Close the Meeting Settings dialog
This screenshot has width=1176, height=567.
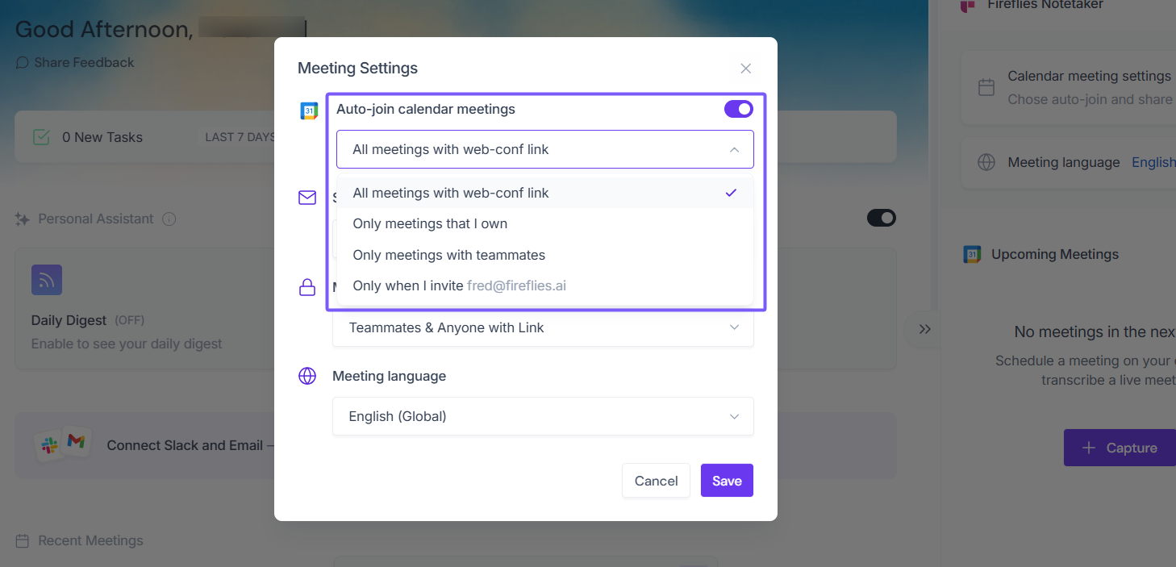tap(746, 69)
